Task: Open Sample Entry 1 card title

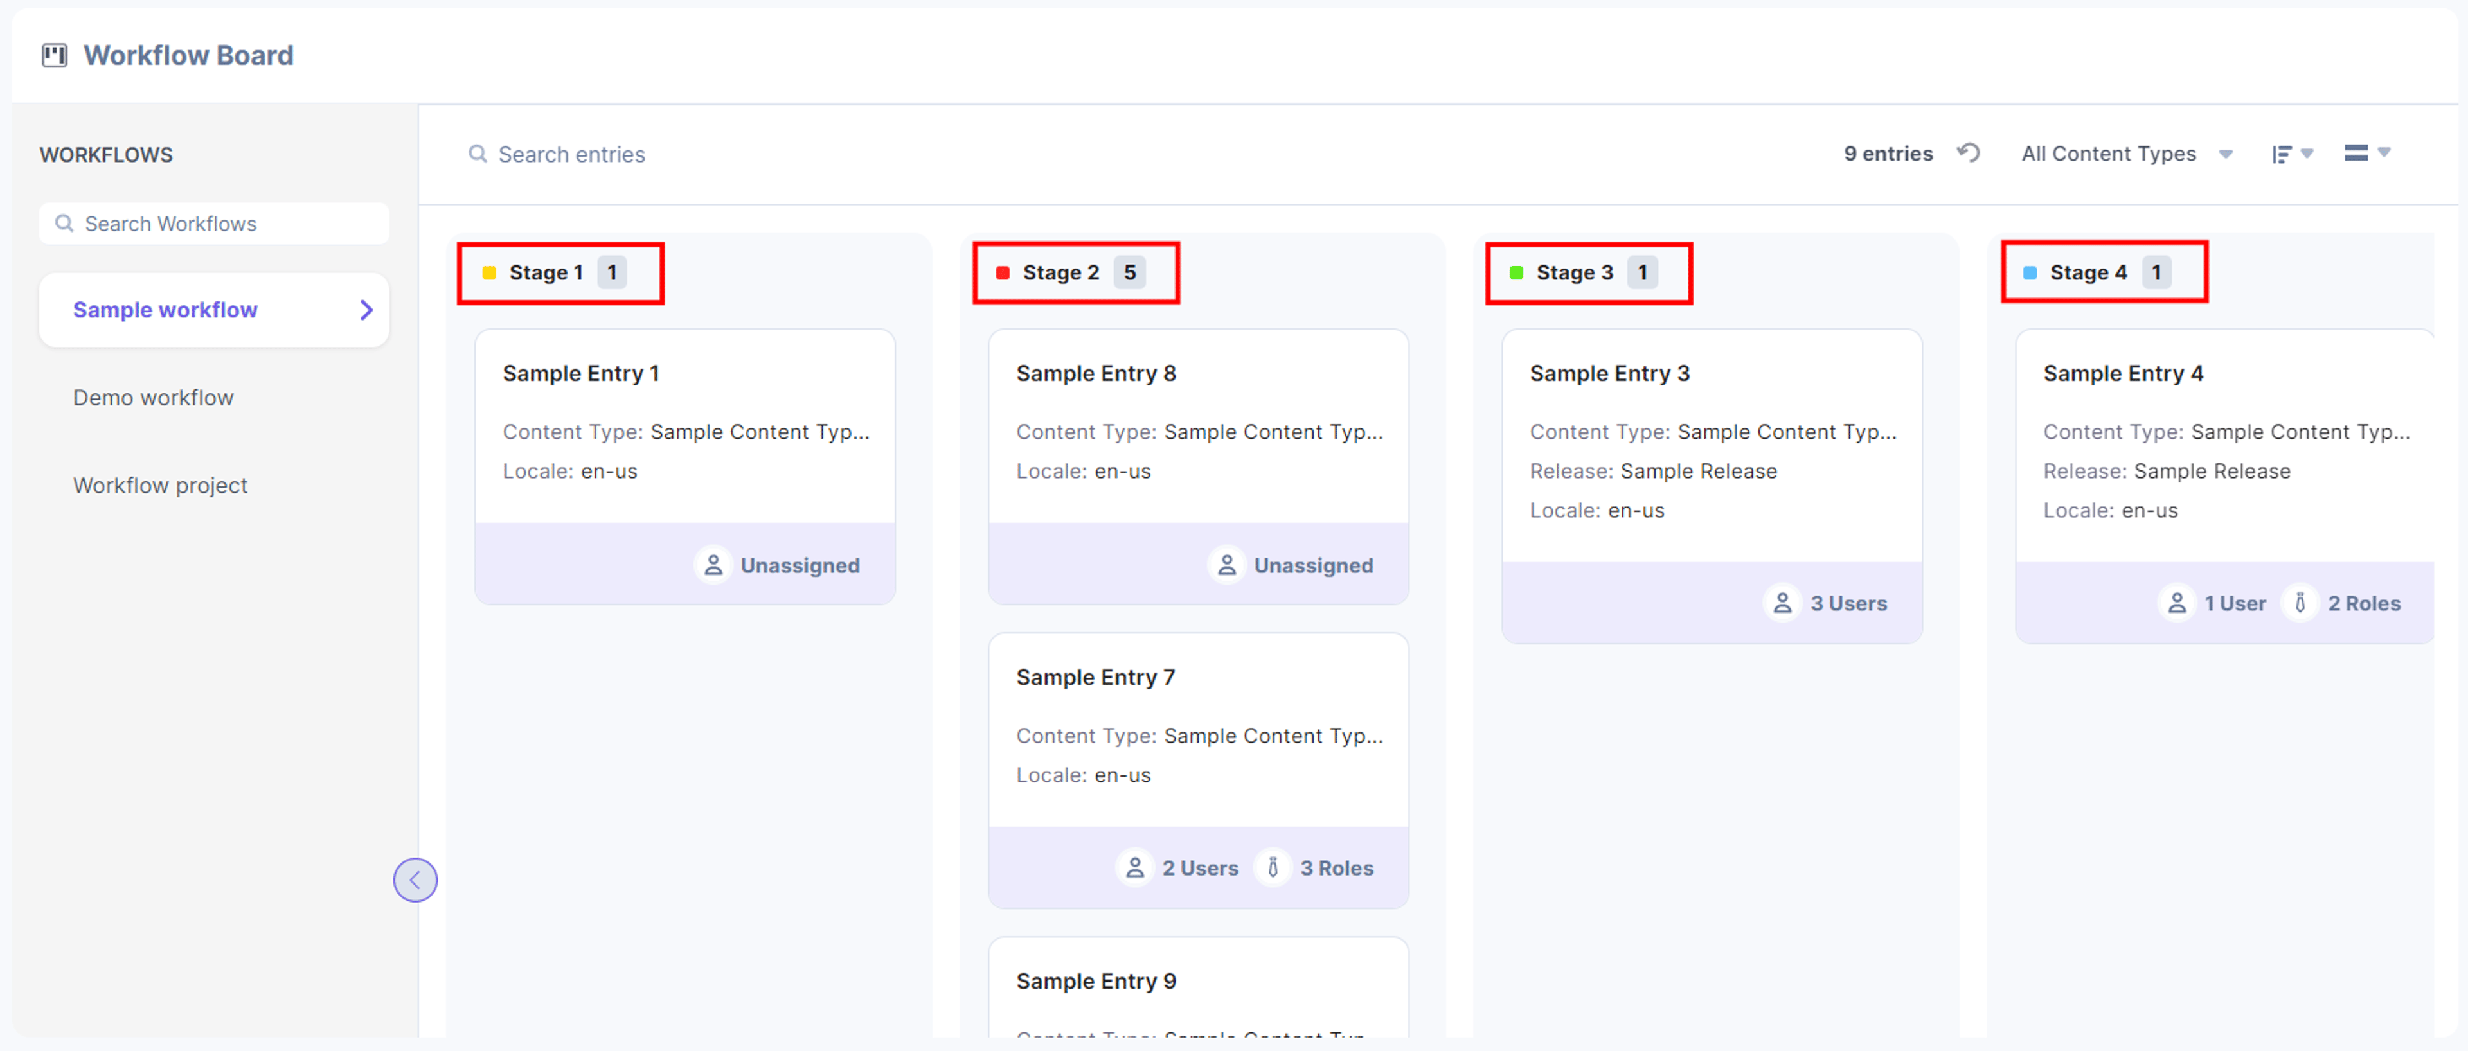Action: click(x=580, y=374)
